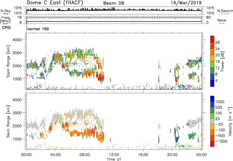Screen dimensions: 233x161
Task: Click '4000' on the power panel range axis
Action: click(17, 40)
